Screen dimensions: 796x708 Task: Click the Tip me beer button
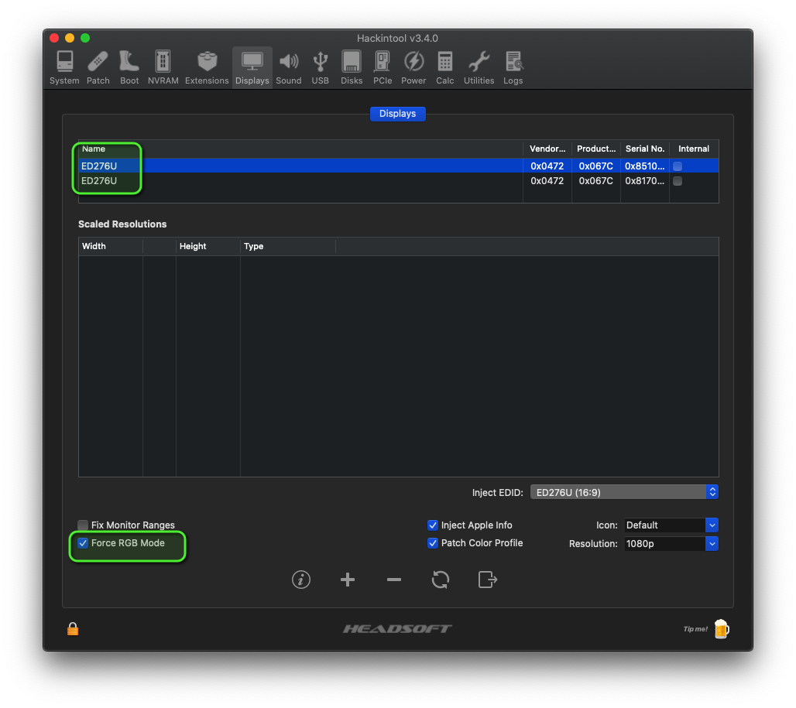pos(720,628)
